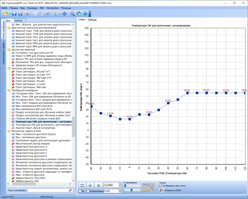Collapse the 'Лямбда-регулирование' folder

9,90
